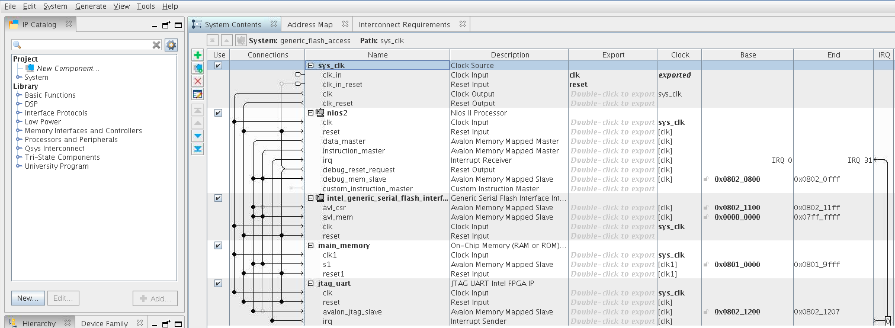
Task: Click the New... button in IP Catalog
Action: tap(28, 298)
